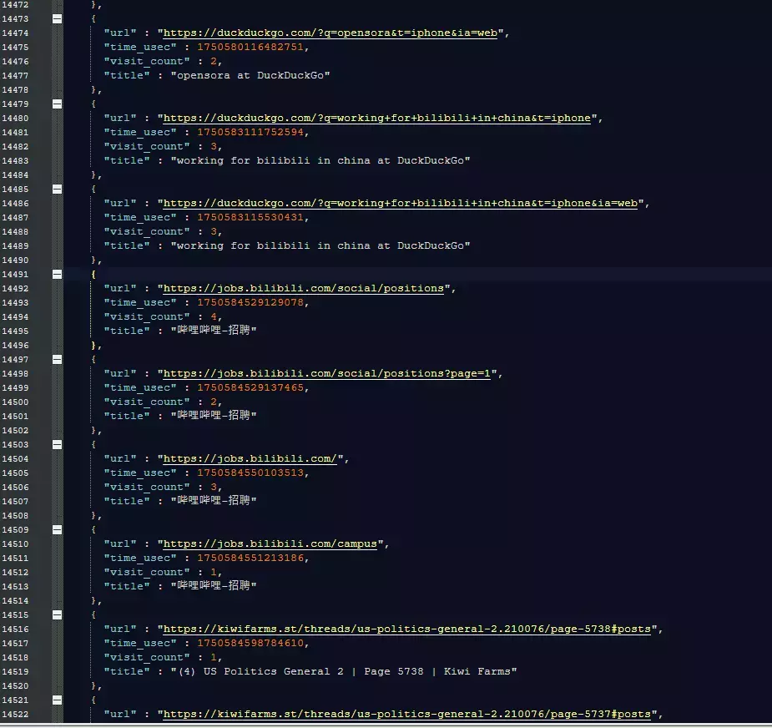Click the value 1750584550103513
772x728 pixels.
(x=250, y=473)
